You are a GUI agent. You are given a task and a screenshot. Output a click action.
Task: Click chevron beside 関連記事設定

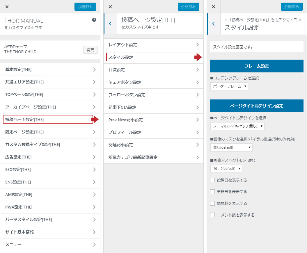tap(198, 145)
